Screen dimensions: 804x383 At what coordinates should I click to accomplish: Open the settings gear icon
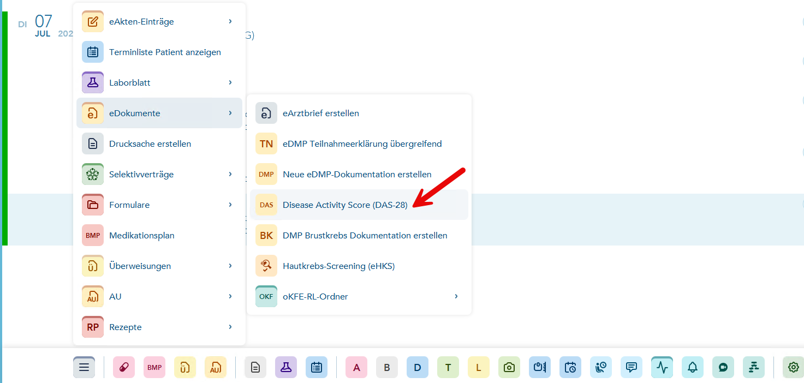(x=794, y=367)
